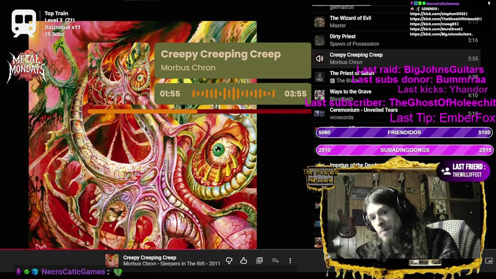Click artist Morbus Chron in queue row
Image resolution: width=496 pixels, height=279 pixels.
346,62
